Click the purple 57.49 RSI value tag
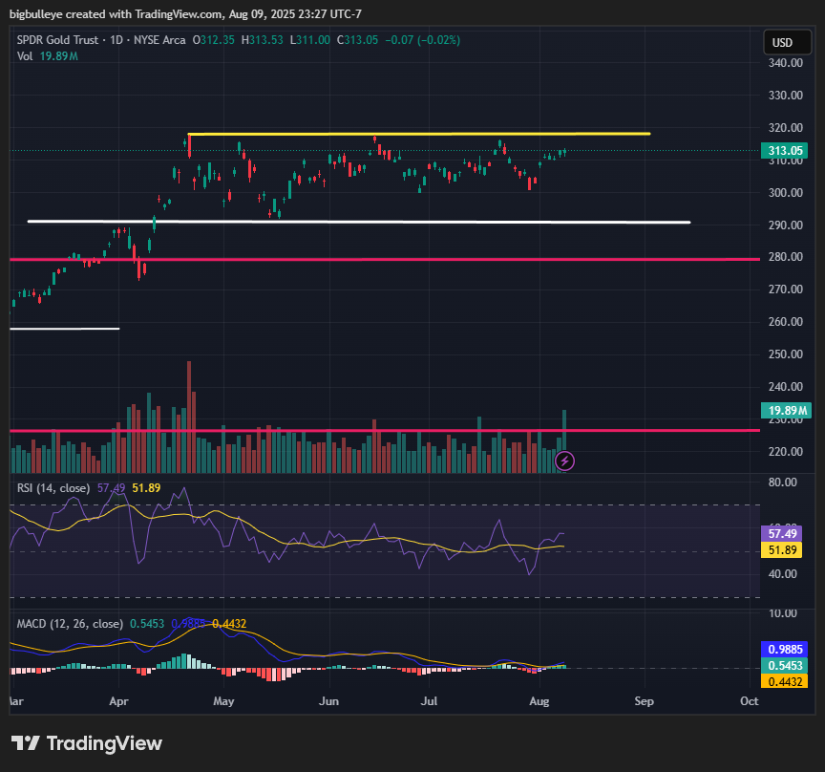 click(781, 533)
